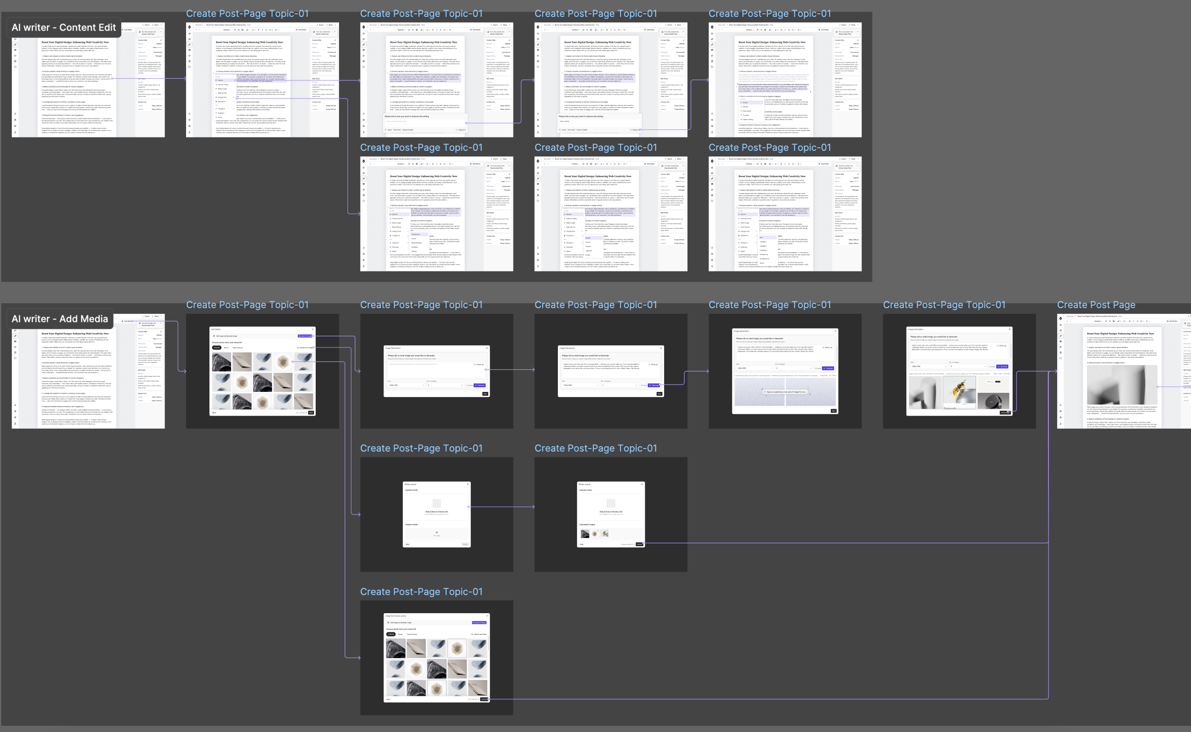The image size is (1191, 732).
Task: Select the Cake Factory tab in Add Media dialog
Action: click(x=238, y=348)
